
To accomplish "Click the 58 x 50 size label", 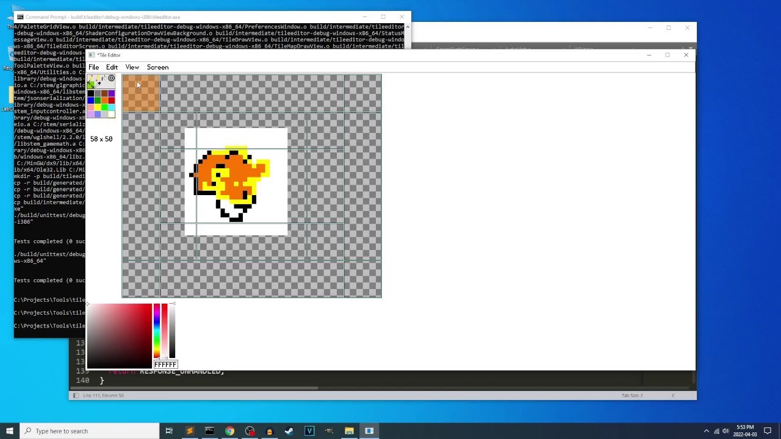I will coord(101,139).
